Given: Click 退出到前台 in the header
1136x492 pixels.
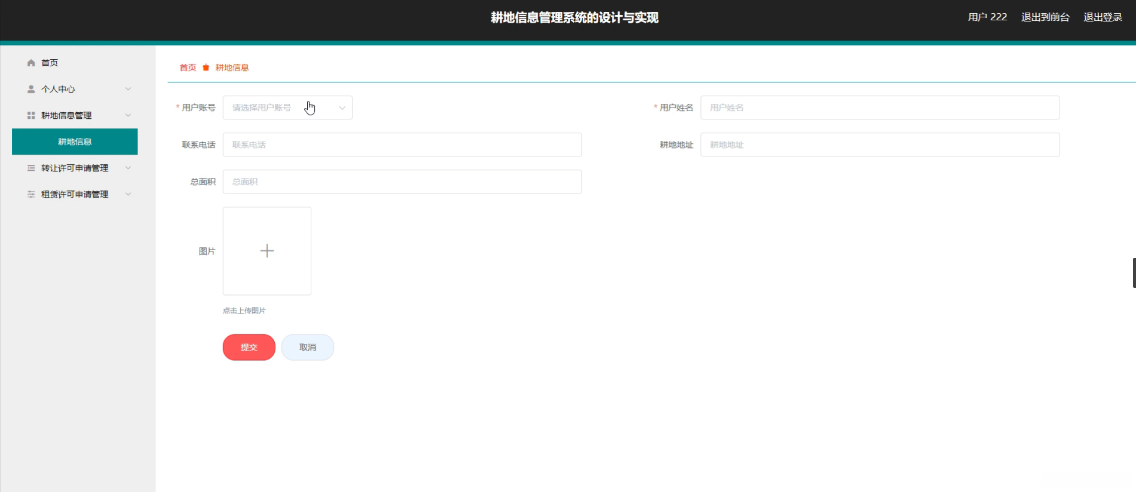Looking at the screenshot, I should coord(1045,17).
